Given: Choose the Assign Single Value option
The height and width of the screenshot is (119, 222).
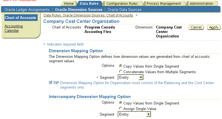Looking at the screenshot, I should [121, 108].
